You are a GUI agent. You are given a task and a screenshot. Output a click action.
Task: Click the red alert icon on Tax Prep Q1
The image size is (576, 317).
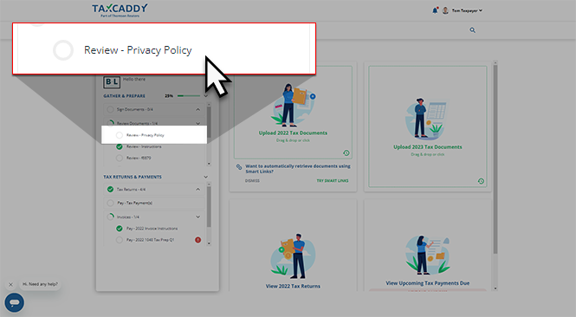click(x=197, y=240)
